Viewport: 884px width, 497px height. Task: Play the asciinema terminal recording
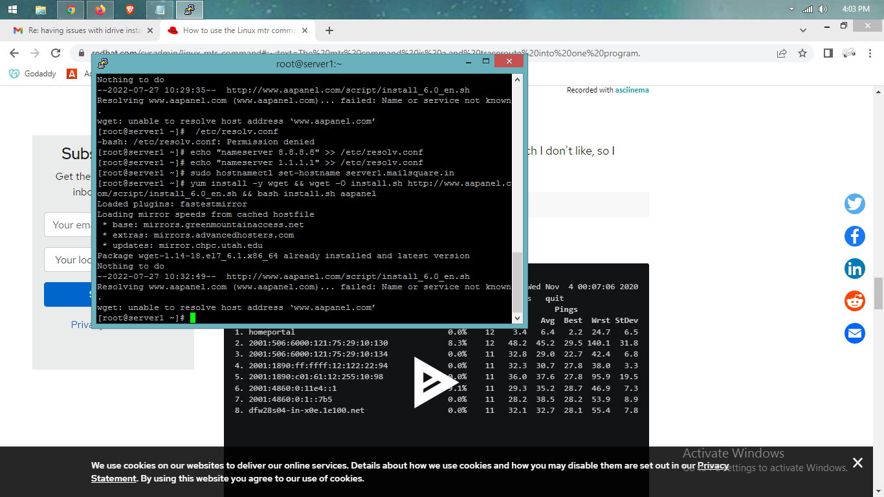[436, 382]
